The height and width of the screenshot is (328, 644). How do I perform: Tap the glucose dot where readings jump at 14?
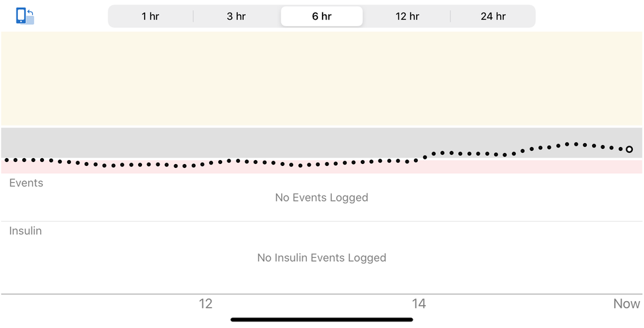point(425,157)
